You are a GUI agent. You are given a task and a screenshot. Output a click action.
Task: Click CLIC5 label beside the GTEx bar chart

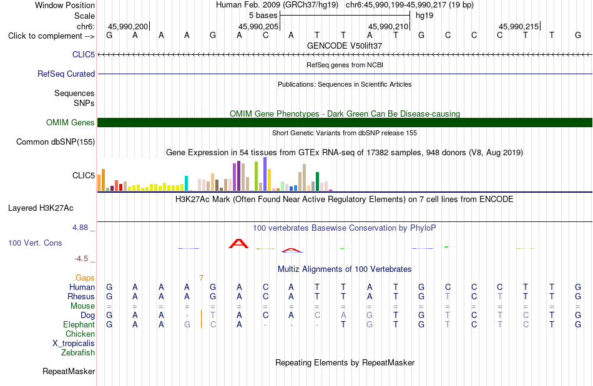tap(84, 175)
